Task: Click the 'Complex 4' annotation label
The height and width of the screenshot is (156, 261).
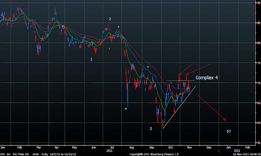Action: [207, 78]
